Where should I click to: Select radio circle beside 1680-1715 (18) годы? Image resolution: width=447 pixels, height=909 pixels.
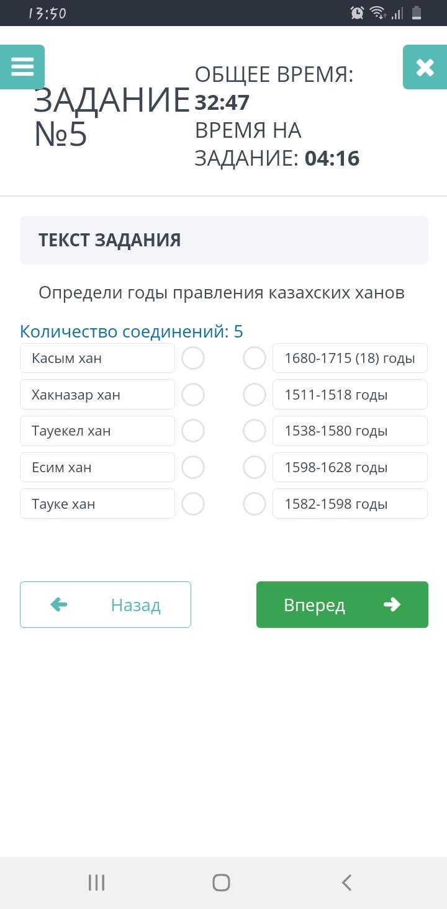point(255,358)
